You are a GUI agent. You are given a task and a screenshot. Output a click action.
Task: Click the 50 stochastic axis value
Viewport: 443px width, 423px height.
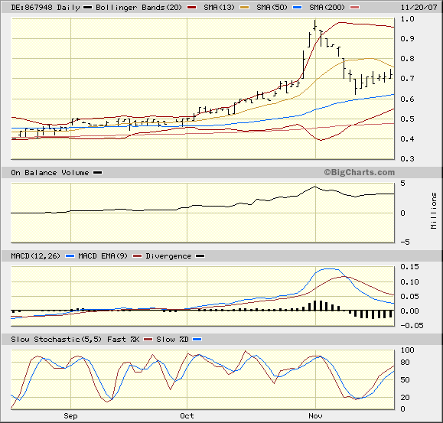click(405, 380)
